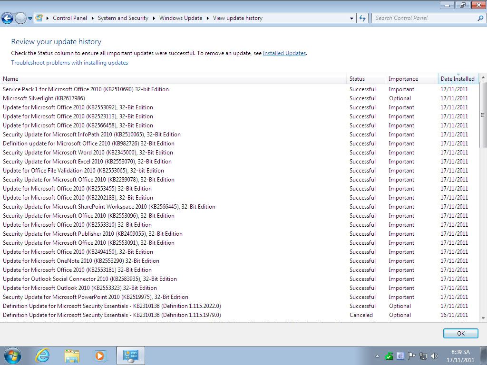The height and width of the screenshot is (365, 487).
Task: Select Definition update for Office 2010 (KB982726)
Action: pos(239,144)
